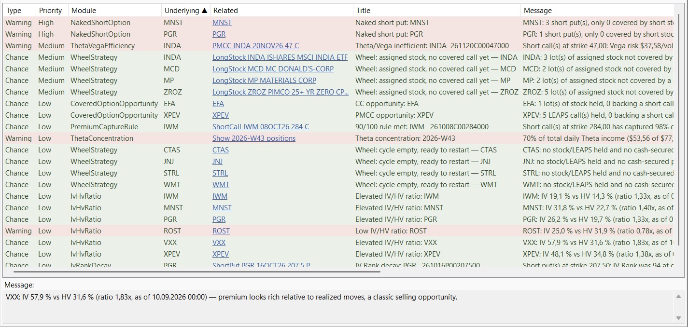688x327 pixels.
Task: Click the horizontal scrollbar of the table
Action: coord(197,272)
